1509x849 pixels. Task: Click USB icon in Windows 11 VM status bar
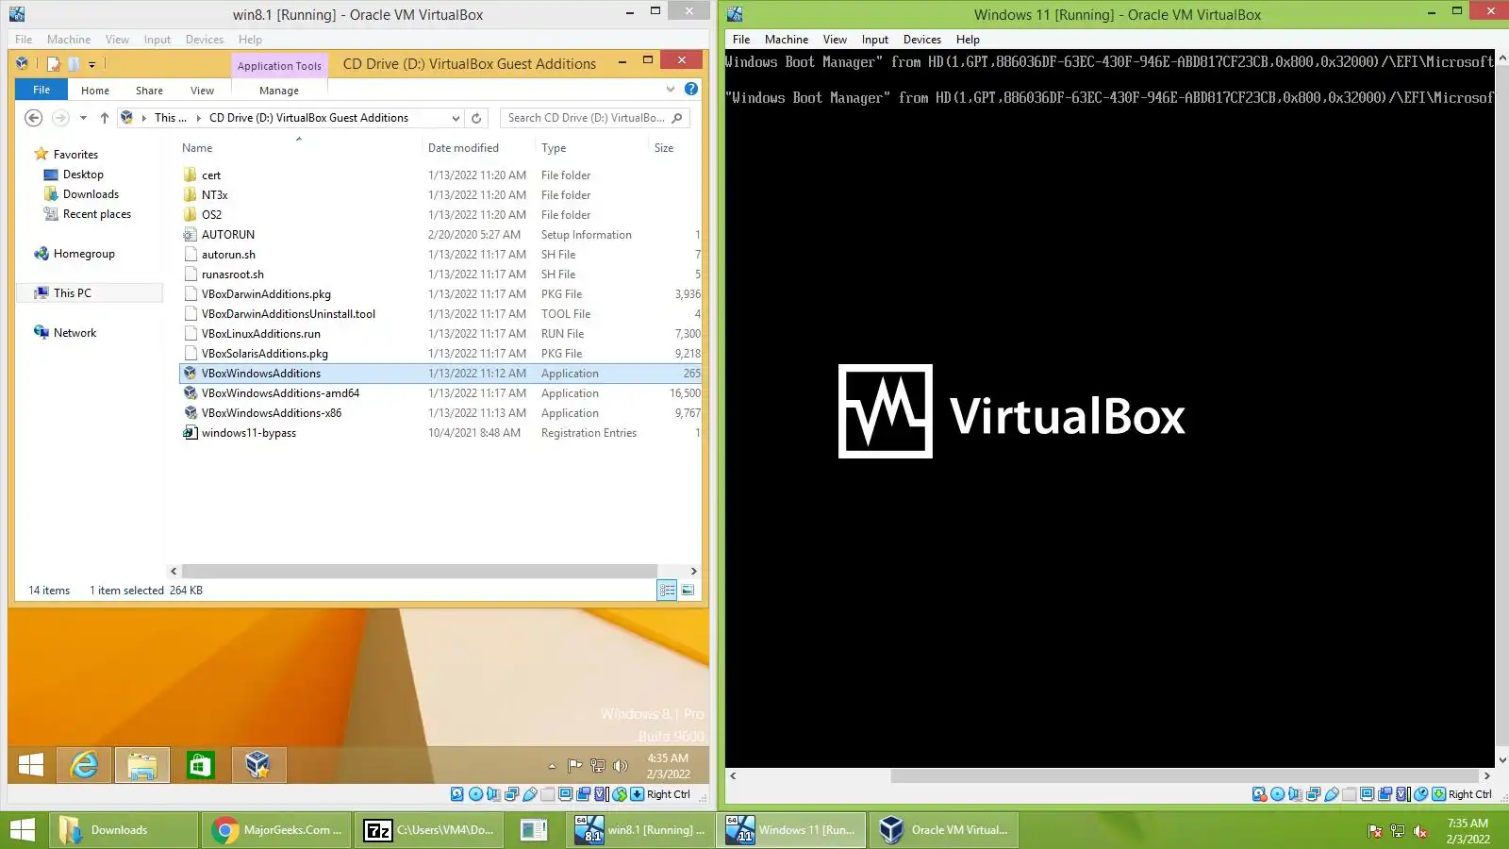click(x=1332, y=794)
